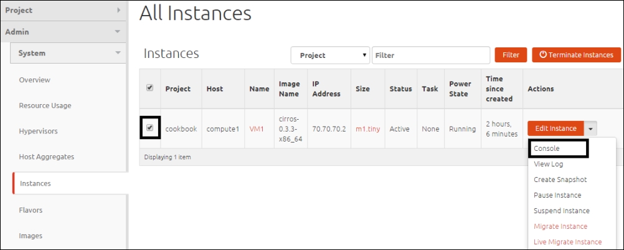
Task: Expand the Edit Instance dropdown arrow
Action: 591,128
